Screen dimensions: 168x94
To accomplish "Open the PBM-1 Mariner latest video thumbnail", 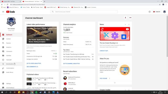I will [x=42, y=35].
